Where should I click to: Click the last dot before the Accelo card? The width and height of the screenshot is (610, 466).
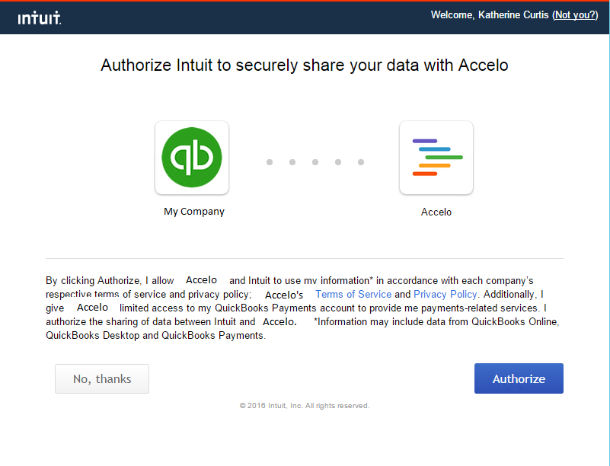360,162
